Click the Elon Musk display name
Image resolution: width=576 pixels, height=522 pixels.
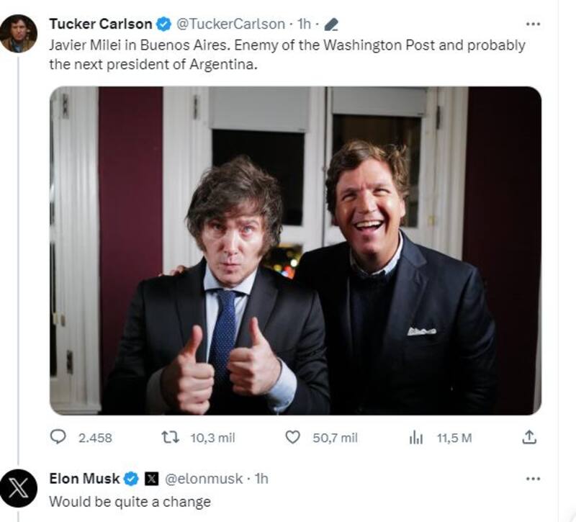84,478
